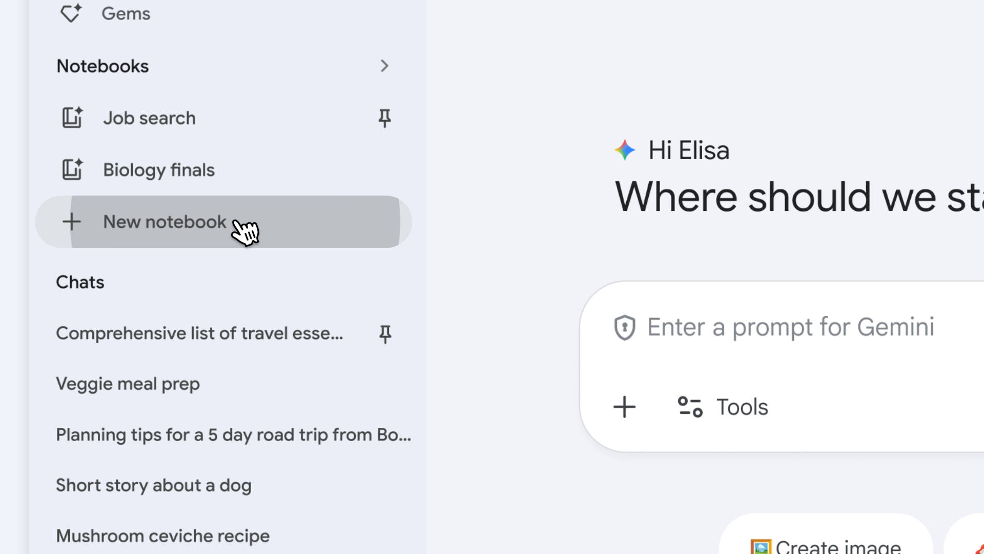
Task: Click the Gemini sparkle logo
Action: [625, 150]
